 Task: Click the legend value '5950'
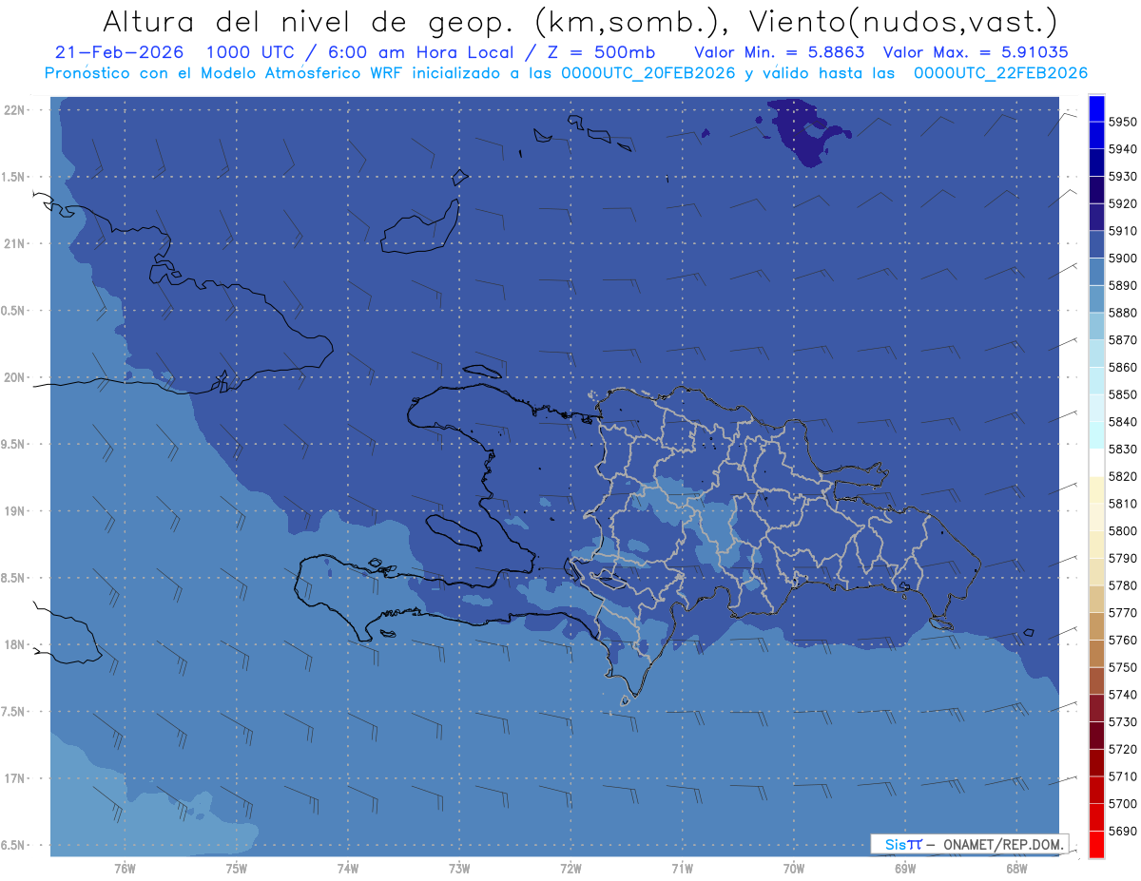point(1123,122)
